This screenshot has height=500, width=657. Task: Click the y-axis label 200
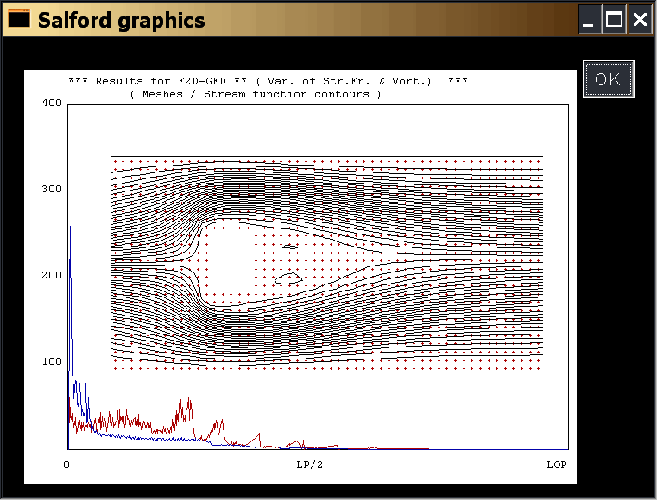52,275
